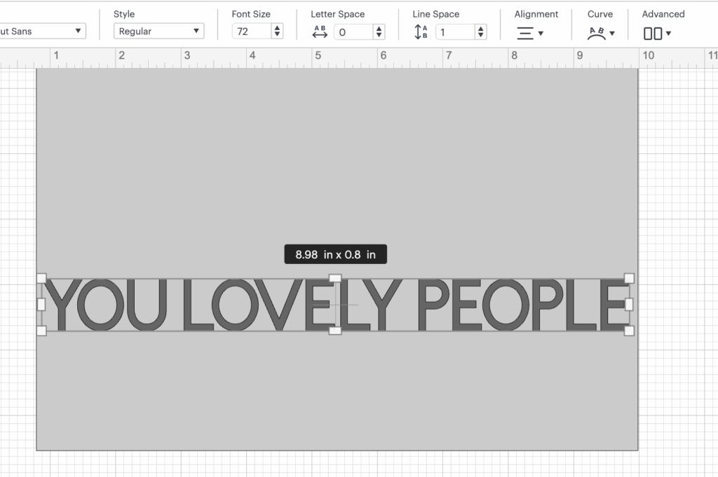Adjust the Letter Space stepper arrows
Screen dimensions: 718x477
[379, 32]
